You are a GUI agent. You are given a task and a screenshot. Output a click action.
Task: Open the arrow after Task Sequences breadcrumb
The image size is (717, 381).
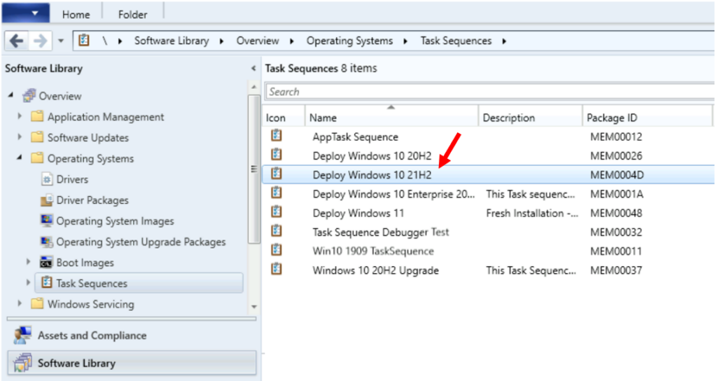[x=504, y=41]
